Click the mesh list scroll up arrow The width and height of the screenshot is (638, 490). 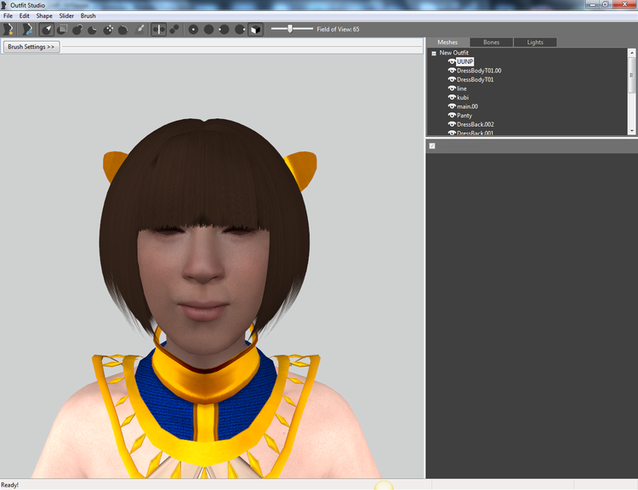tap(631, 53)
